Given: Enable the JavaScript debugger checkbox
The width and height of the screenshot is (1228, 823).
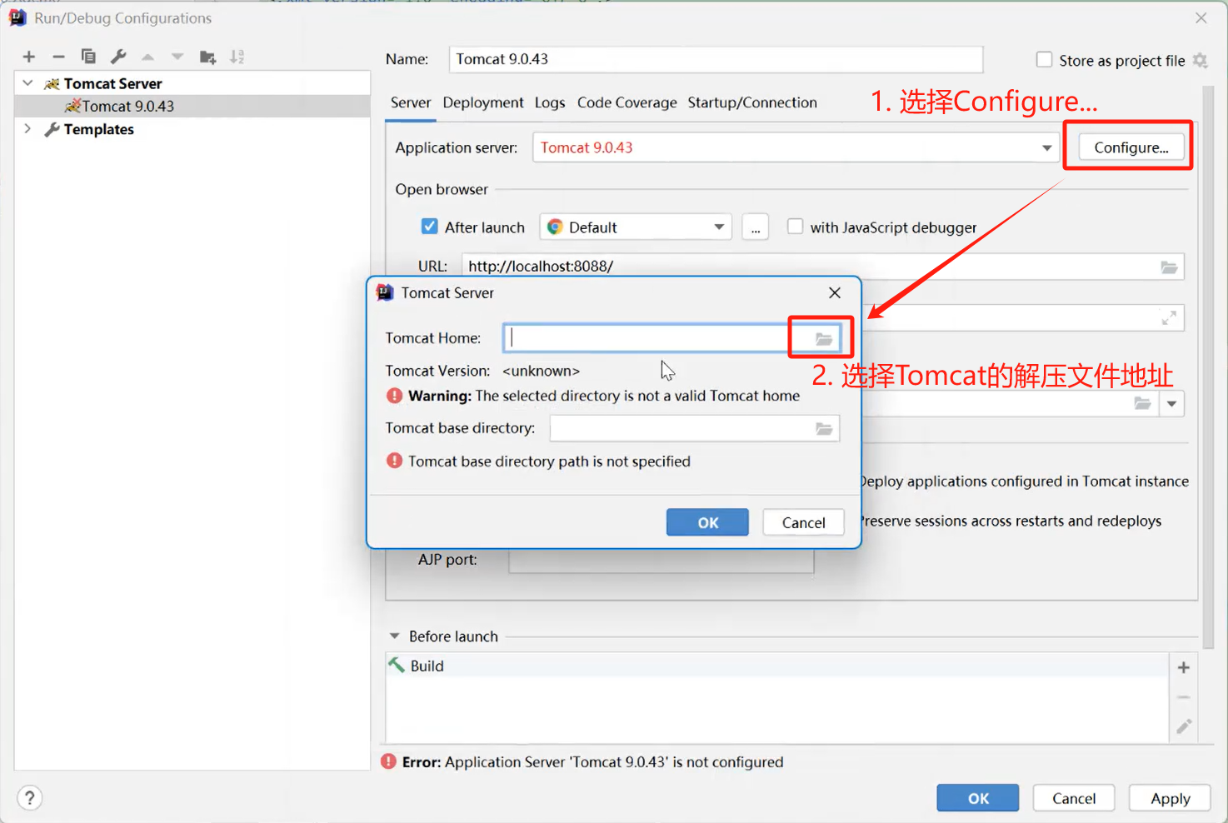Looking at the screenshot, I should point(795,226).
